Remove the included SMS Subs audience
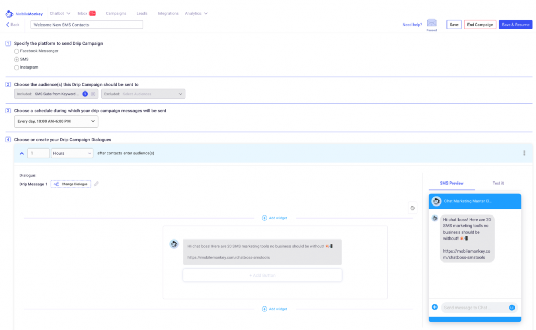Screen dimensions: 536x330 (x=93, y=94)
